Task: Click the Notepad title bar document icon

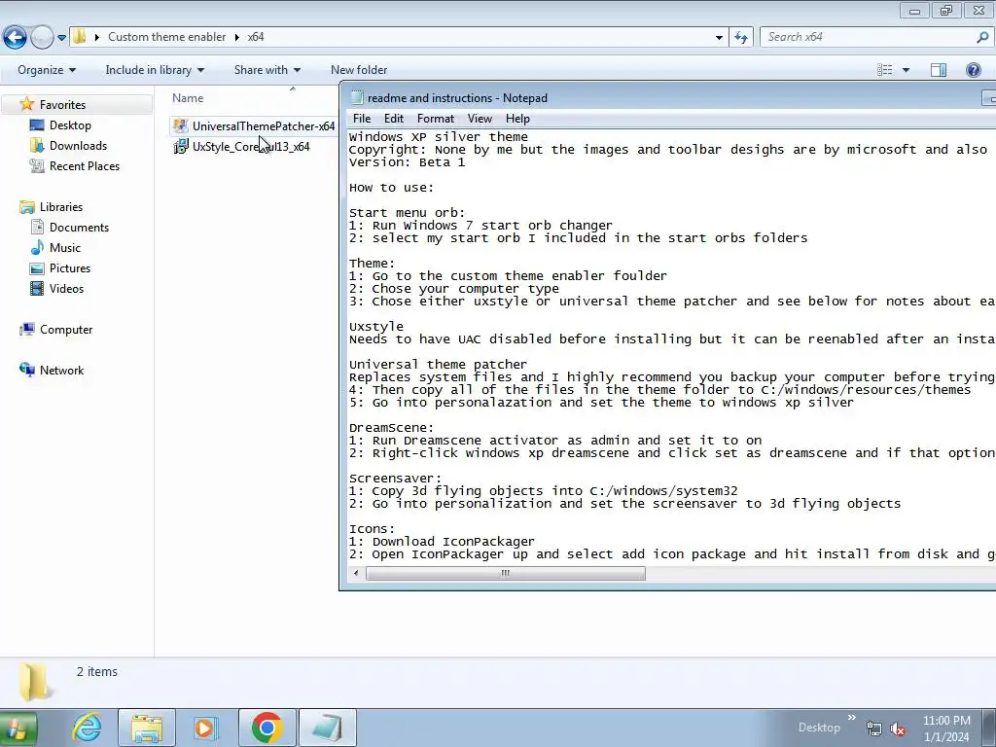Action: coord(357,98)
